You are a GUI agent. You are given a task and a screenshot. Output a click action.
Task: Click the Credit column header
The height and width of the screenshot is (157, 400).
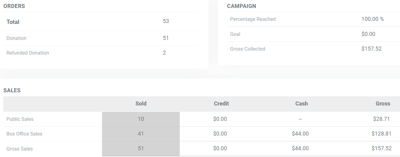point(221,104)
